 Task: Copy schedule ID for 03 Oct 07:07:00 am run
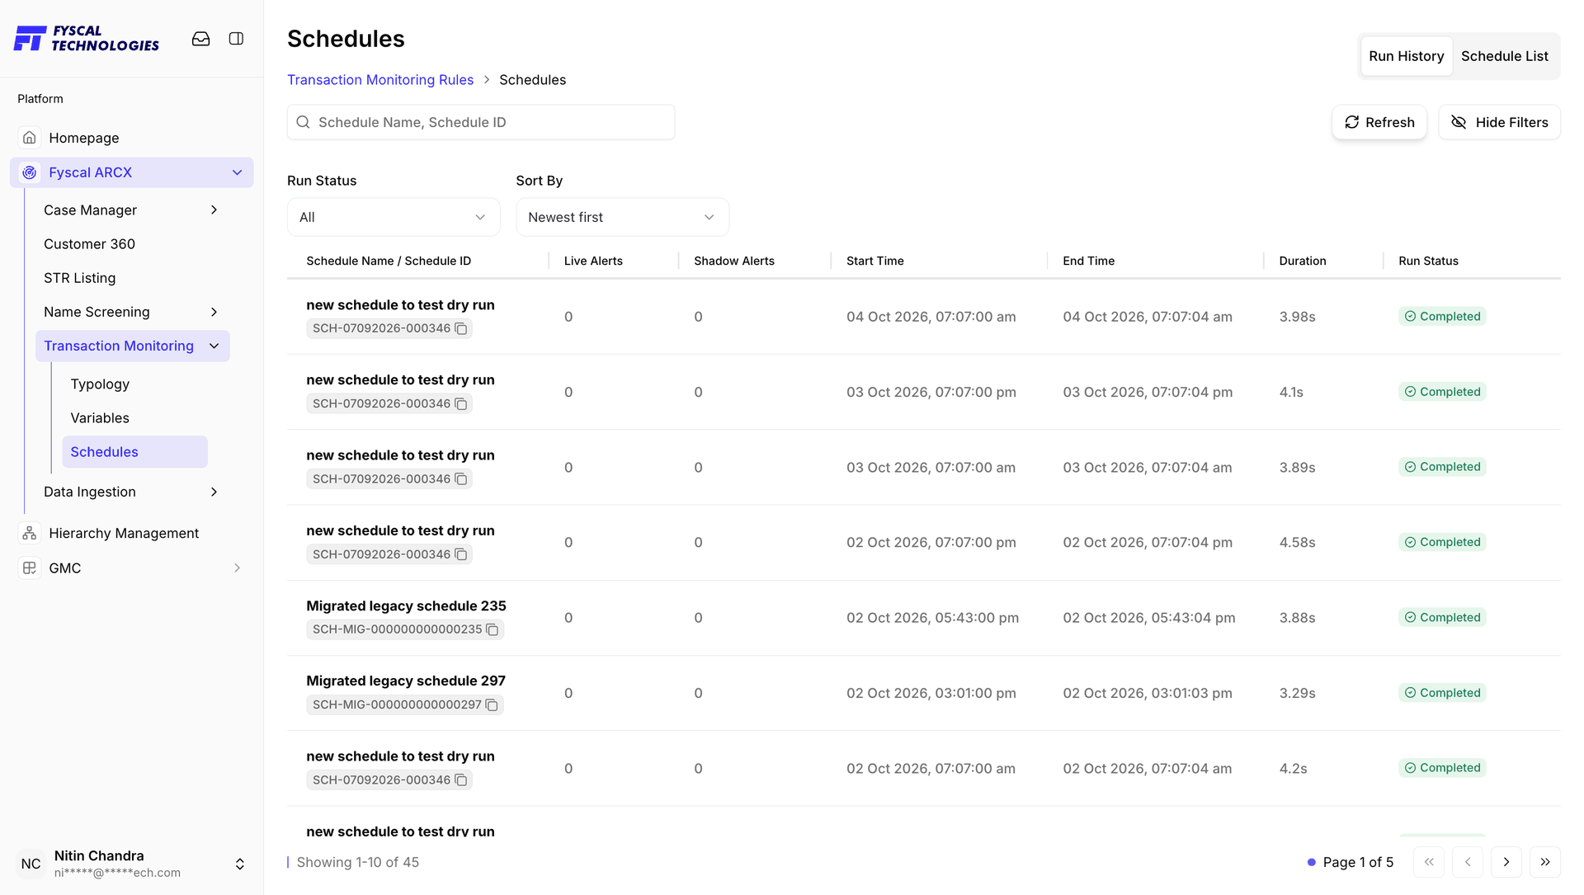(461, 479)
